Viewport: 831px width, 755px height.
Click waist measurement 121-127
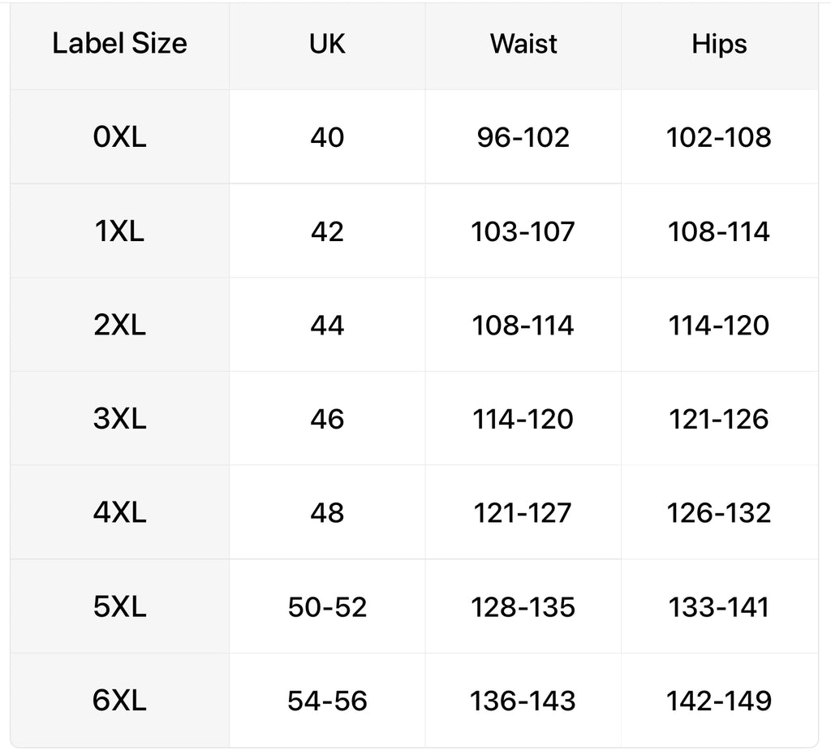[523, 513]
